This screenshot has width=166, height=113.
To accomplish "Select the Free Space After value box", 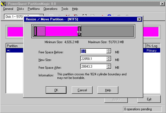I will [x=93, y=66].
